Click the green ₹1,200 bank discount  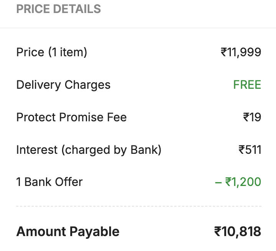(243, 182)
